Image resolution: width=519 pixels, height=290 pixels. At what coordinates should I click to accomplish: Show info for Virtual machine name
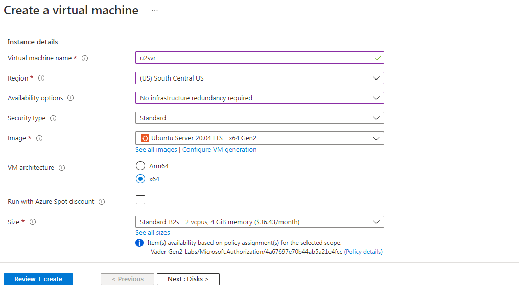pyautogui.click(x=85, y=58)
